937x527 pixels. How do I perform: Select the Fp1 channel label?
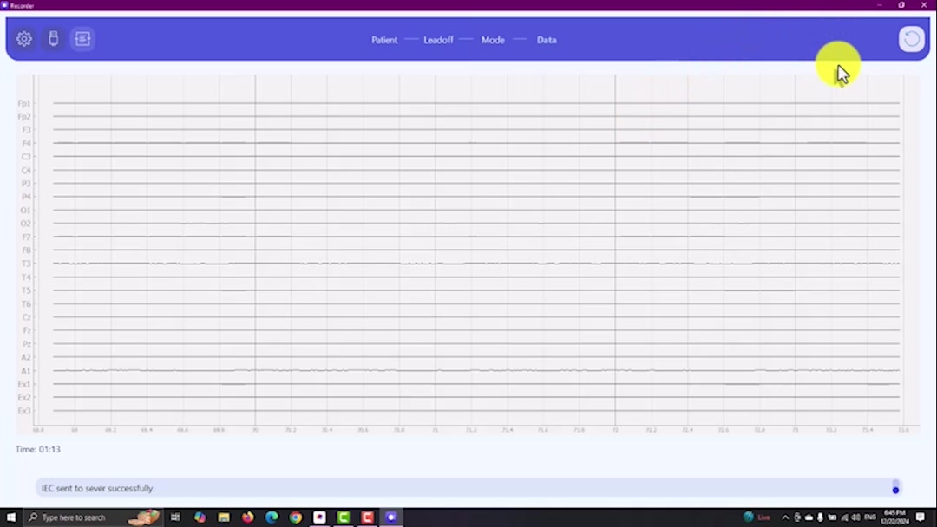point(24,103)
